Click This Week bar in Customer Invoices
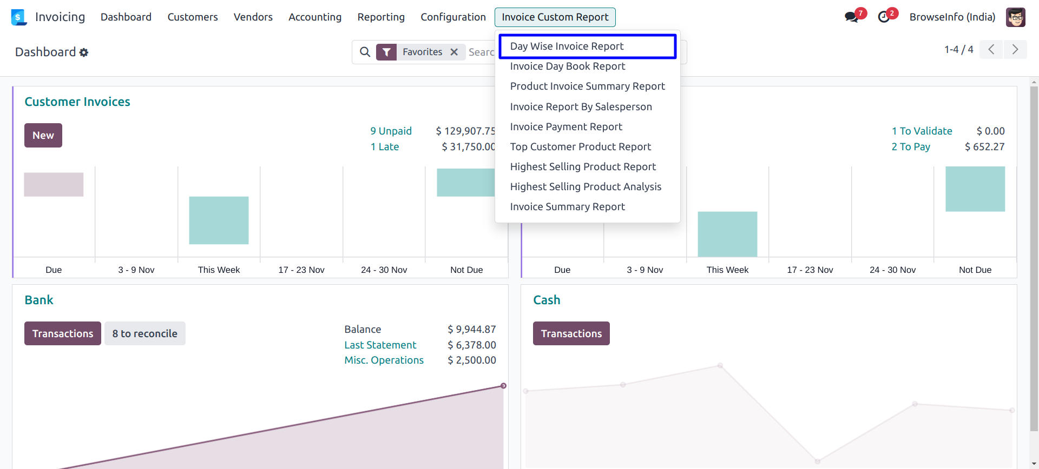This screenshot has width=1039, height=469. click(x=219, y=220)
